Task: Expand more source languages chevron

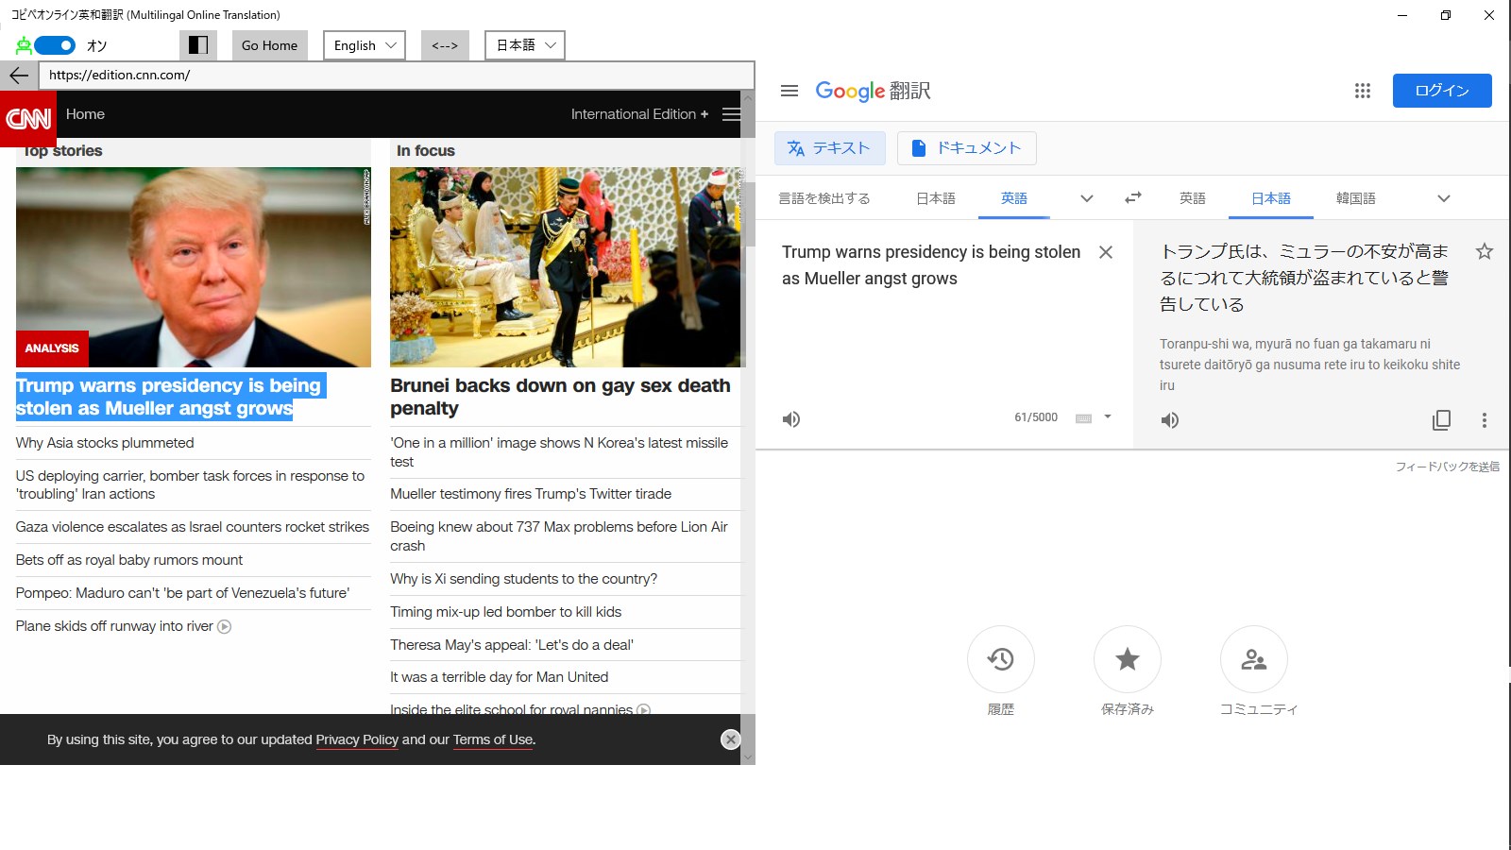Action: pyautogui.click(x=1087, y=198)
